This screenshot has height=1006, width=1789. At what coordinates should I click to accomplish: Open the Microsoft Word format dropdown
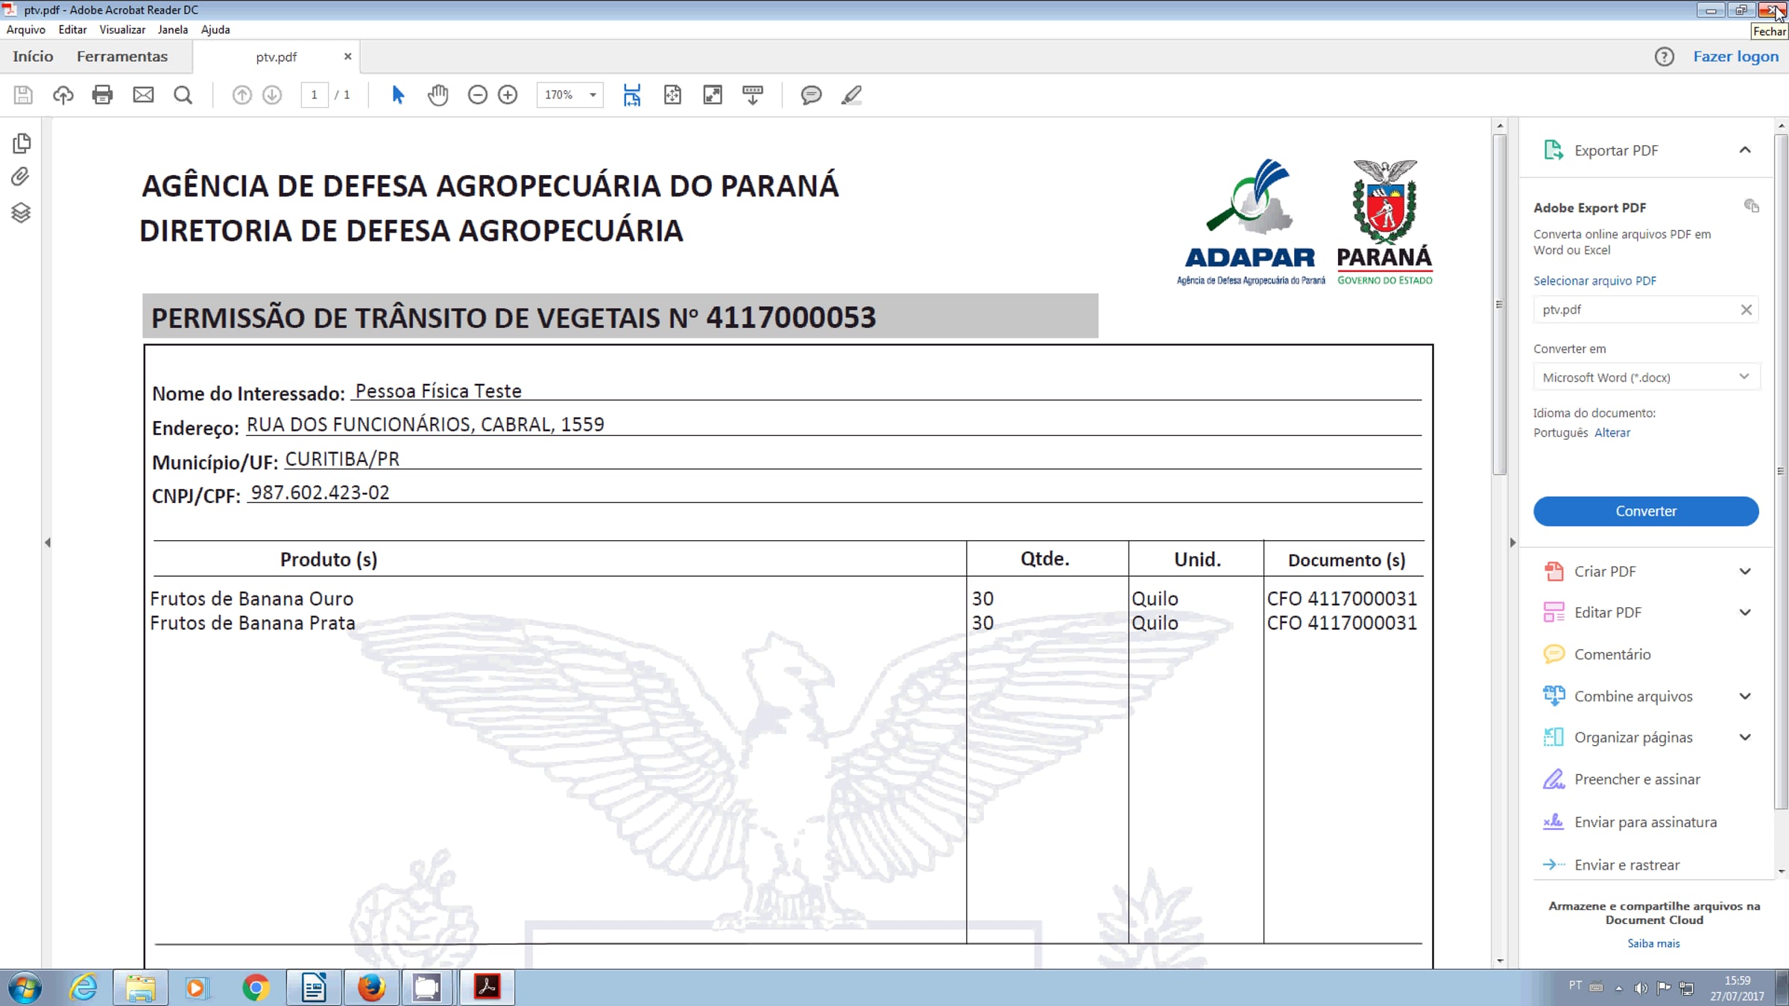[x=1646, y=377]
